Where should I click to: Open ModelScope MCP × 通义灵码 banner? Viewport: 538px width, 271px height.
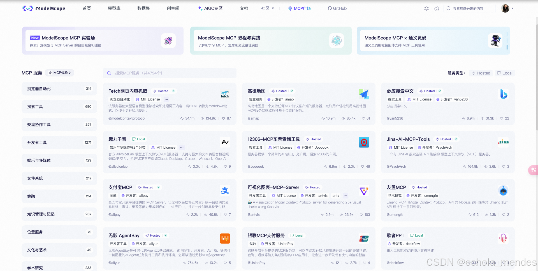click(433, 41)
